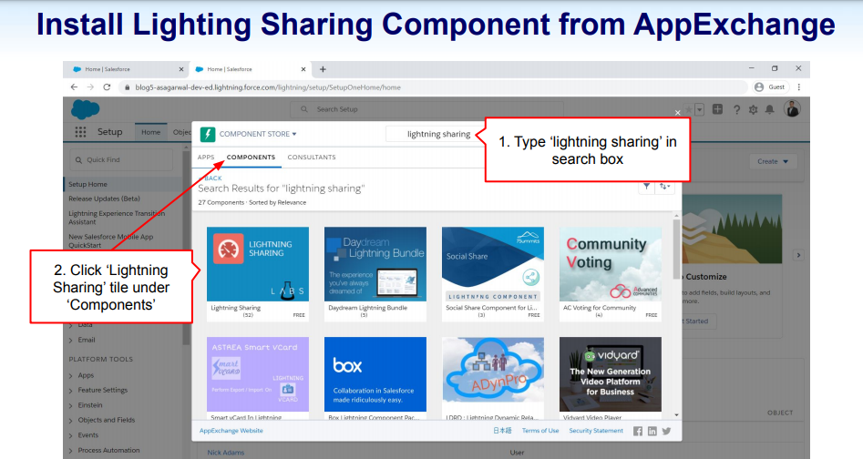Open the Chrome three-dot menu

point(798,87)
